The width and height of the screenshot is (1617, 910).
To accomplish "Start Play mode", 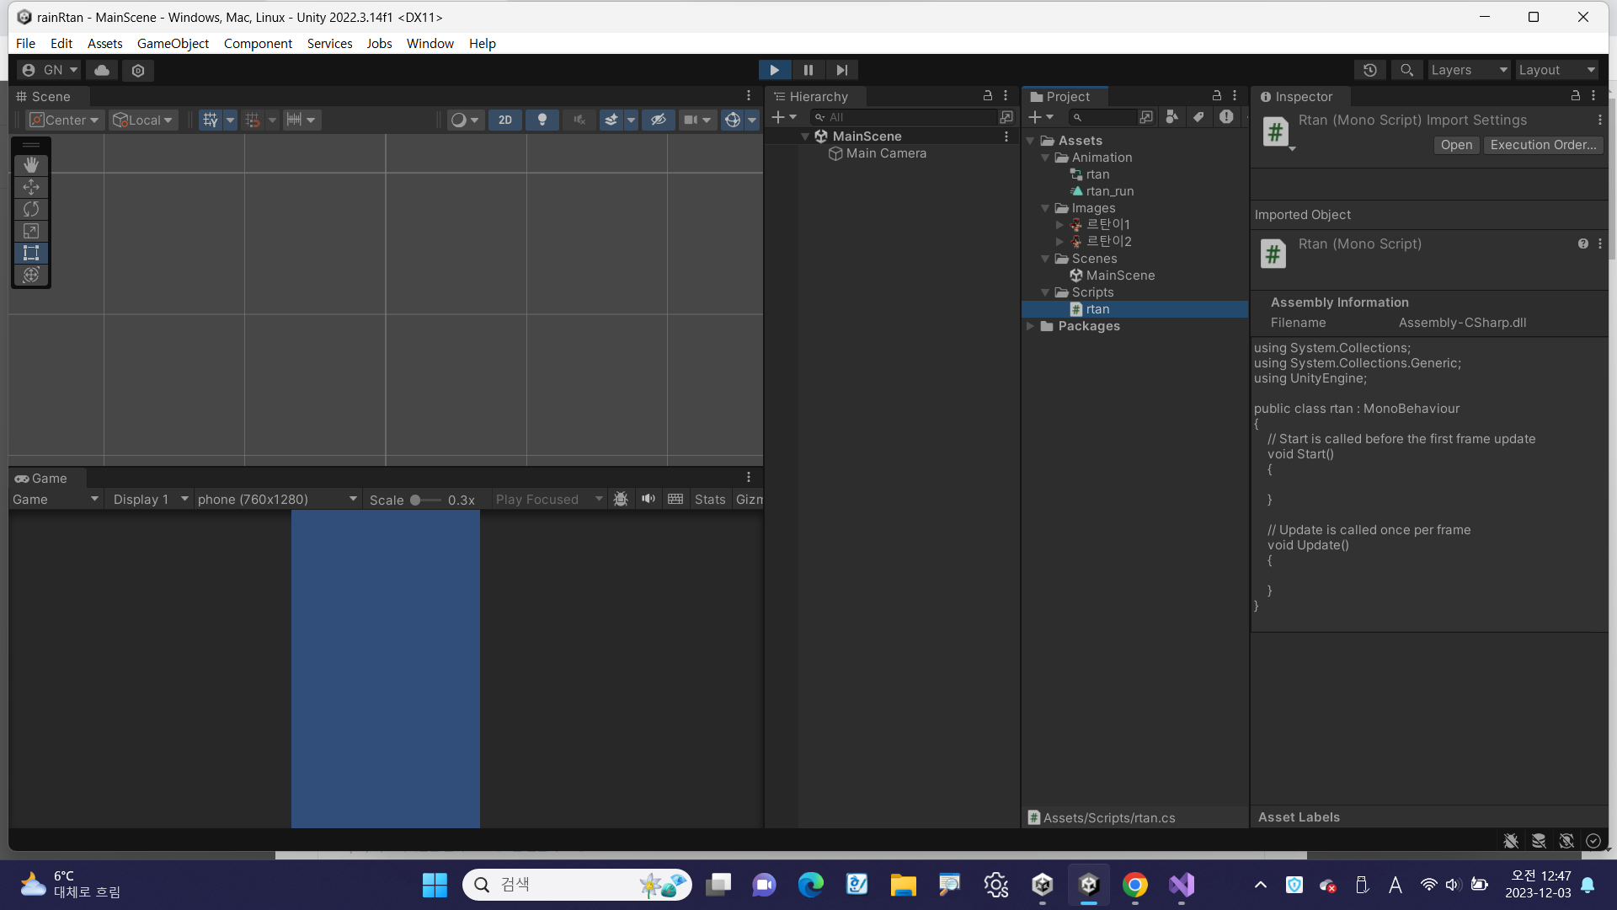I will [775, 70].
